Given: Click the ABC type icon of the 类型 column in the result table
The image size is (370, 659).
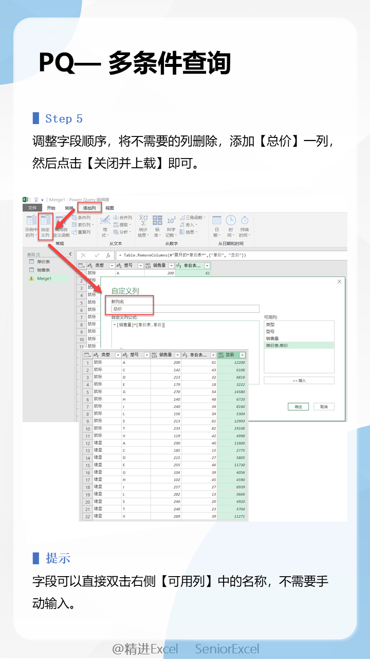Looking at the screenshot, I should [97, 355].
